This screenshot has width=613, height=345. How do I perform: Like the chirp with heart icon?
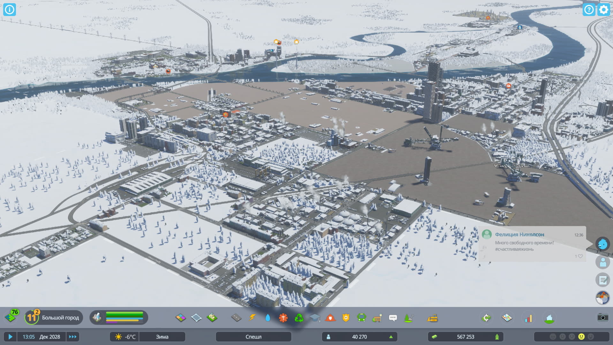(580, 256)
